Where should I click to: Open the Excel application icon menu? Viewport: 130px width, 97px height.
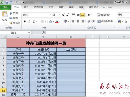(x=2, y=2)
